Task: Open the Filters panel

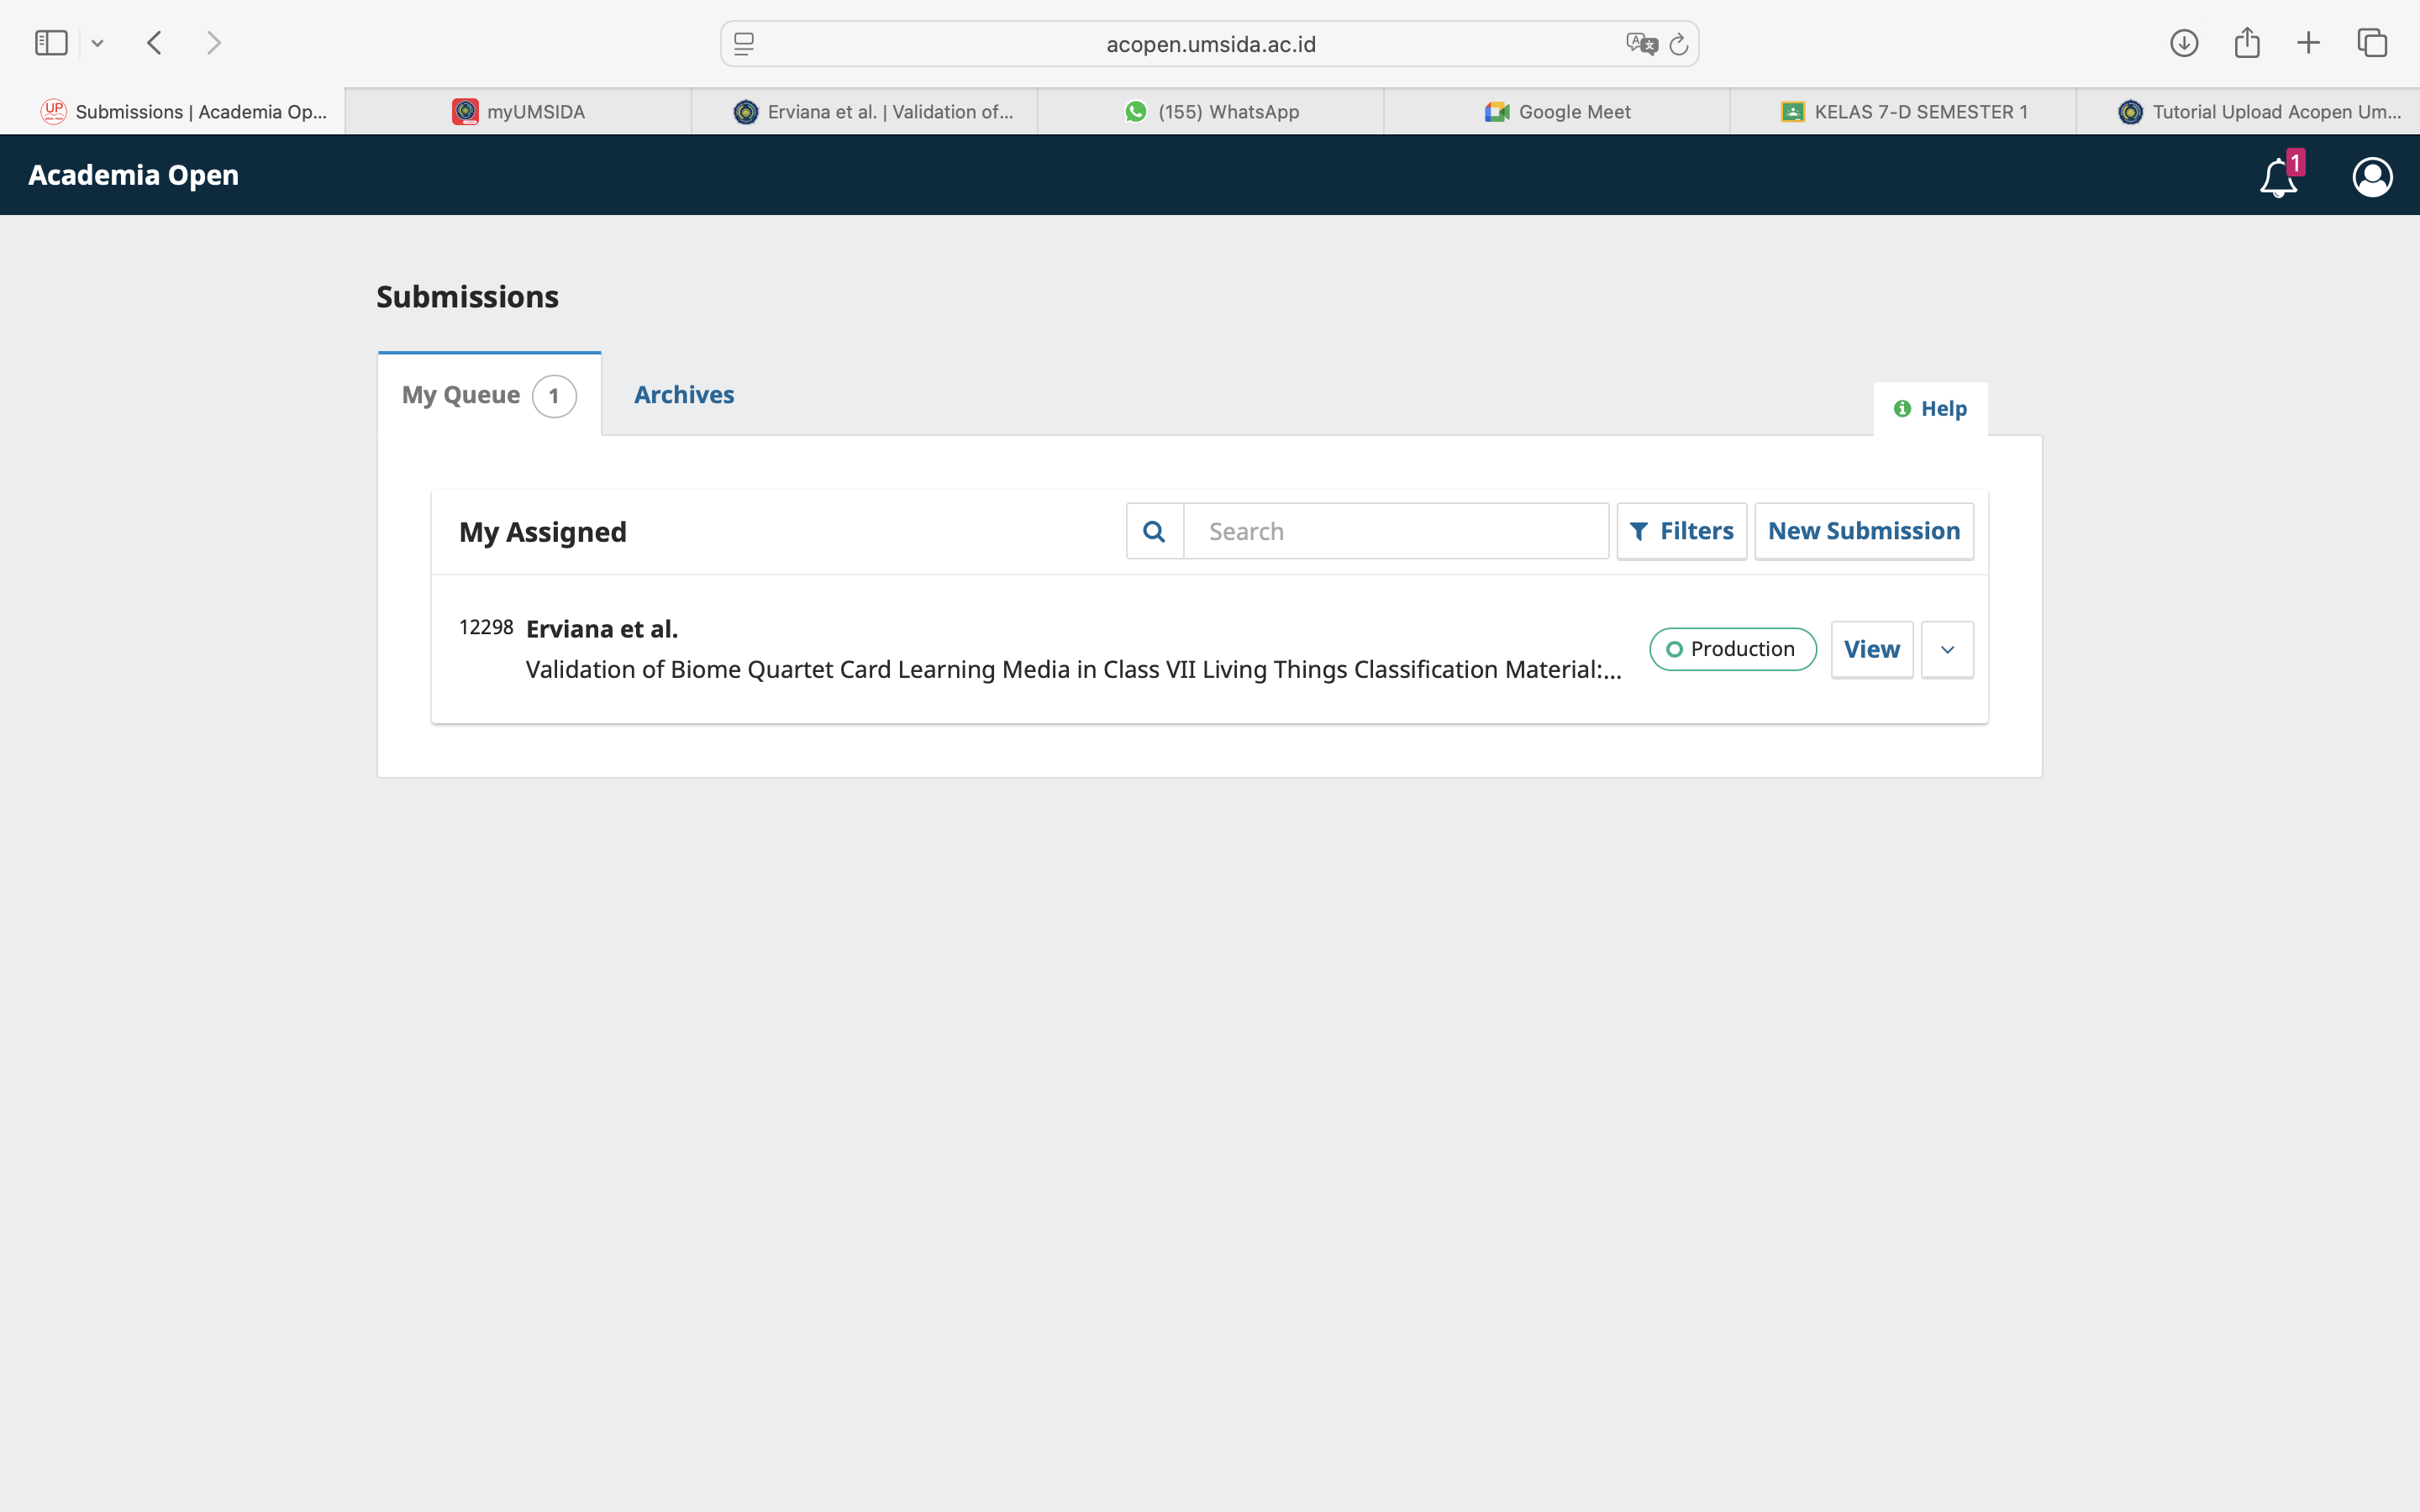Action: [x=1681, y=531]
